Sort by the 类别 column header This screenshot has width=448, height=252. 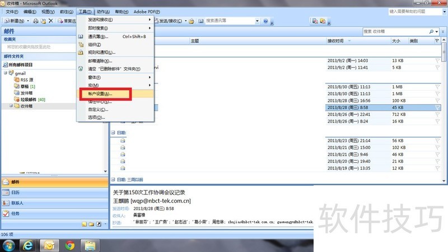[421, 41]
